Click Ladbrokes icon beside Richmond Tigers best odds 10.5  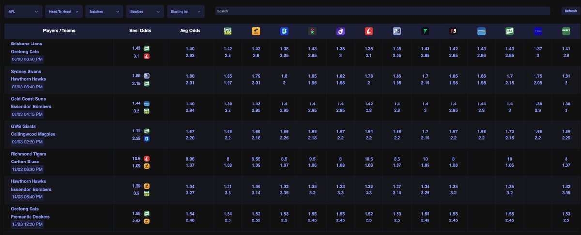(147, 159)
